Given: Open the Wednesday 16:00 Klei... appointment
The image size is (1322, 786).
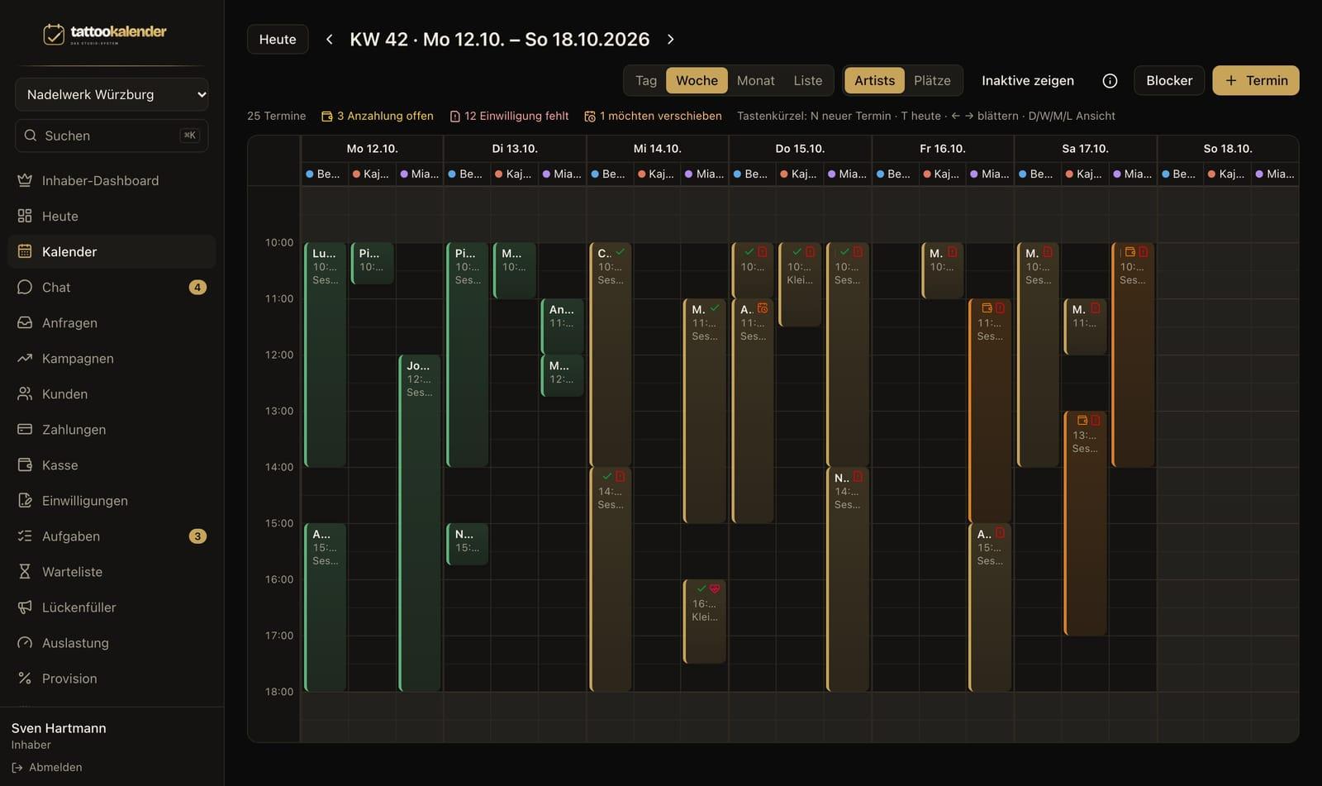Looking at the screenshot, I should (x=705, y=622).
